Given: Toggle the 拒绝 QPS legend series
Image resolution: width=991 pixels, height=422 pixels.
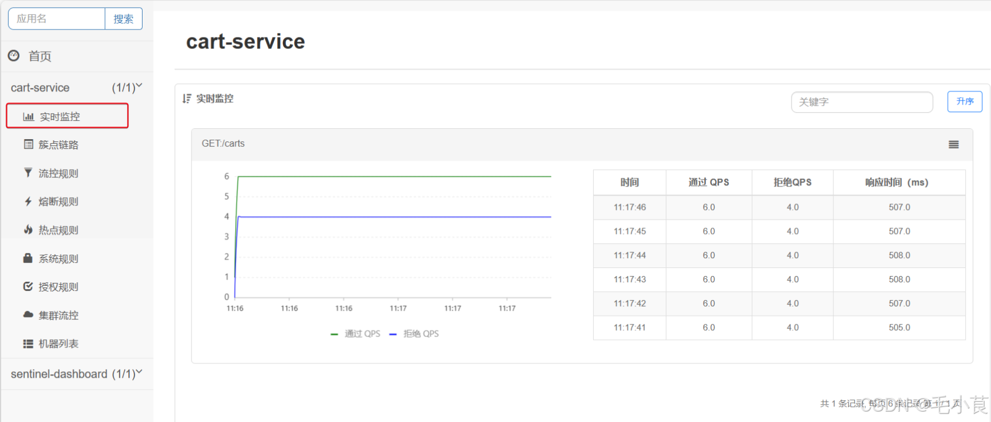Looking at the screenshot, I should click(x=414, y=333).
